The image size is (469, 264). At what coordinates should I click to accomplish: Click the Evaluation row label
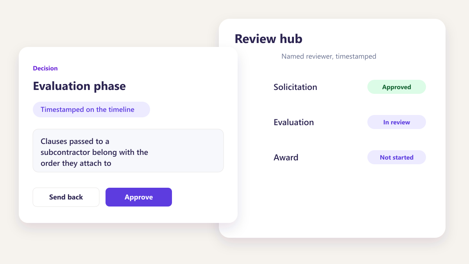pyautogui.click(x=294, y=122)
